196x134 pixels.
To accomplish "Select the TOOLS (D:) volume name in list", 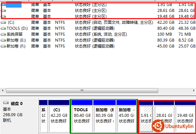I will tap(17, 28).
